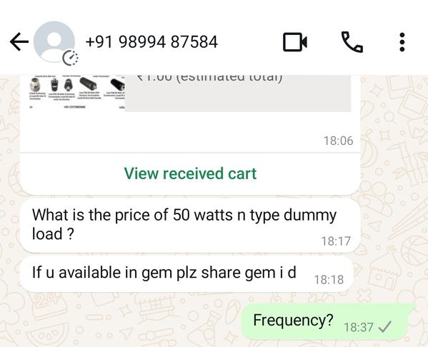The image size is (428, 347).
Task: Start a video call
Action: click(295, 42)
